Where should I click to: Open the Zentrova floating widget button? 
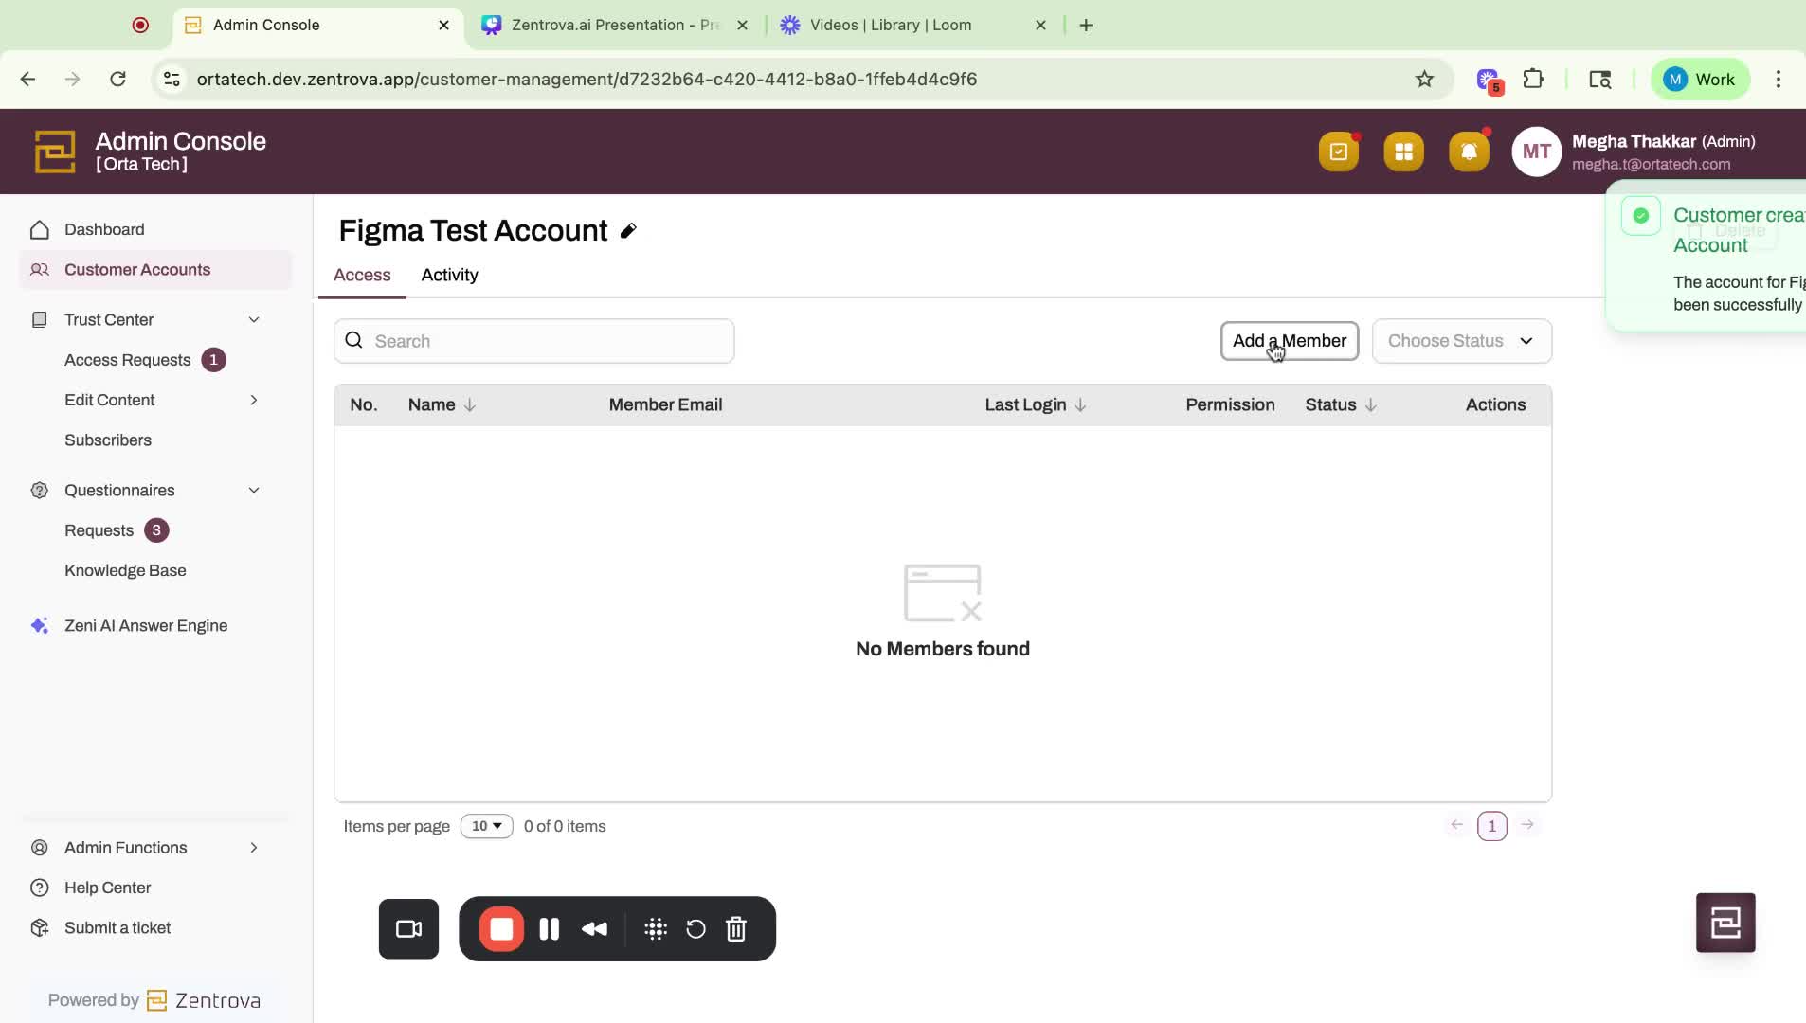point(1725,923)
